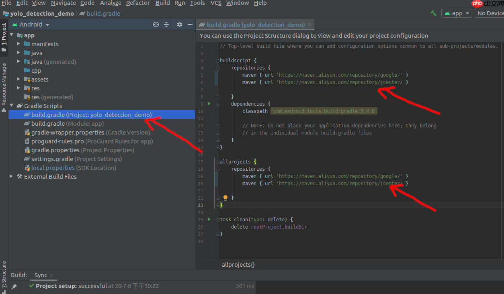Hide the Project panel using minus icon

[189, 24]
